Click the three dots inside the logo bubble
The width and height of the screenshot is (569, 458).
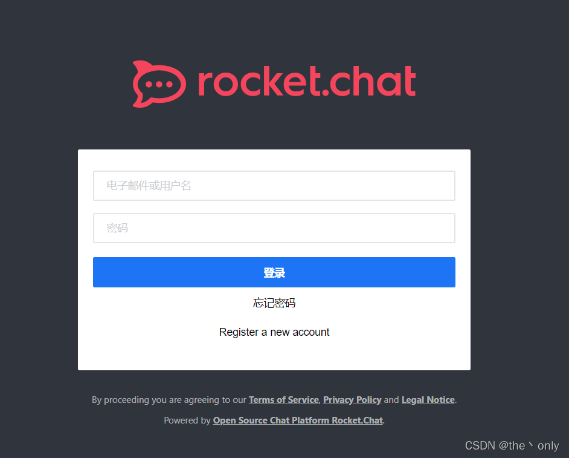point(159,84)
